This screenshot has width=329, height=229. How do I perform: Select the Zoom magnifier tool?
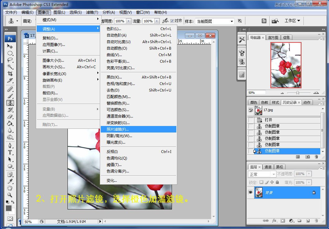10,195
